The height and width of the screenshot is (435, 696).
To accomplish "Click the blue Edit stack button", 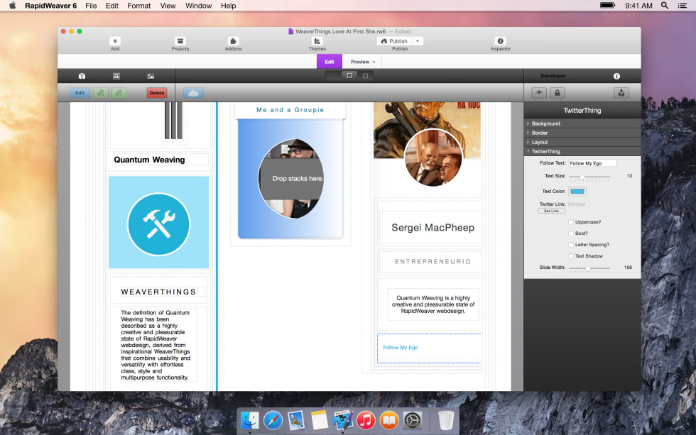I will (x=80, y=93).
